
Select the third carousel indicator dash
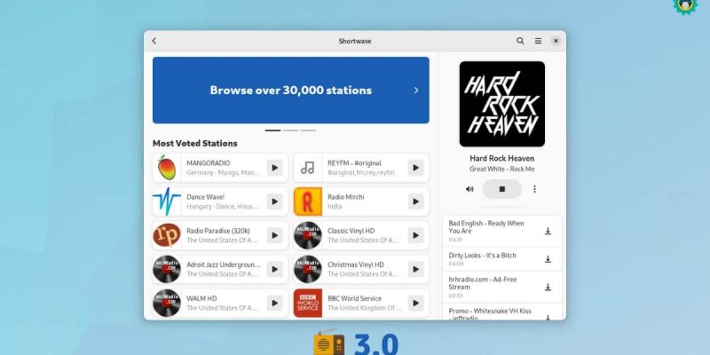tap(308, 130)
